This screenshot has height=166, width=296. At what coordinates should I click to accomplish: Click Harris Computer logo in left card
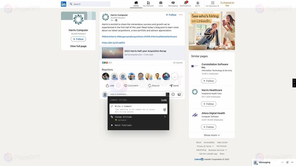tap(78, 20)
